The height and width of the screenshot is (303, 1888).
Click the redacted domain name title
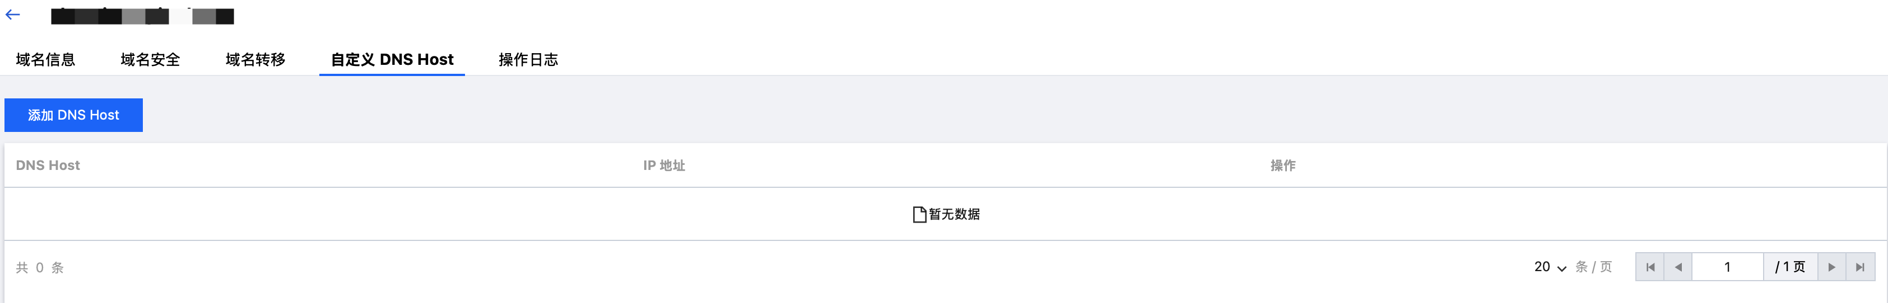[143, 16]
